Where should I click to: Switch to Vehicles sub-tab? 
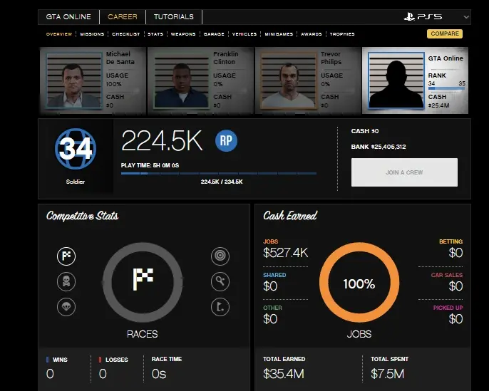coord(244,34)
